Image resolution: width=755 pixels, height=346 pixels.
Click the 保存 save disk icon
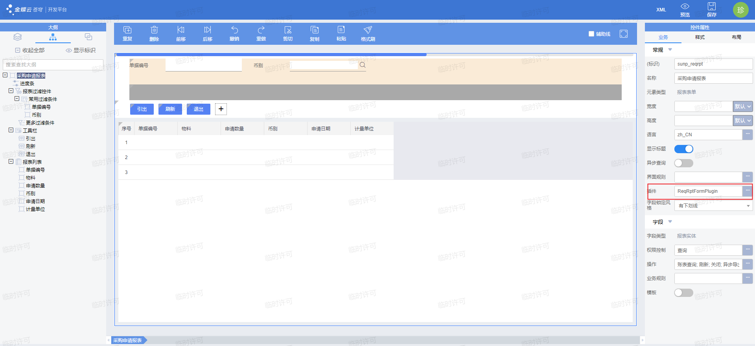712,6
